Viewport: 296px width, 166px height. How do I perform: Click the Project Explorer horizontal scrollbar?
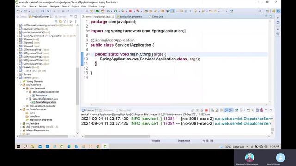[43, 136]
